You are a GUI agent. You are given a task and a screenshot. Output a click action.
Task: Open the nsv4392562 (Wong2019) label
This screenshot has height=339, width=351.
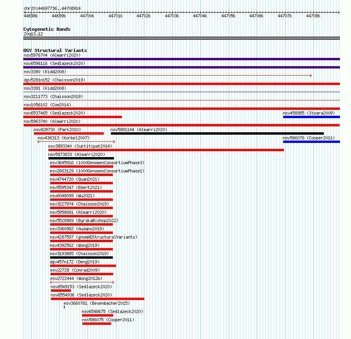[x=75, y=245]
